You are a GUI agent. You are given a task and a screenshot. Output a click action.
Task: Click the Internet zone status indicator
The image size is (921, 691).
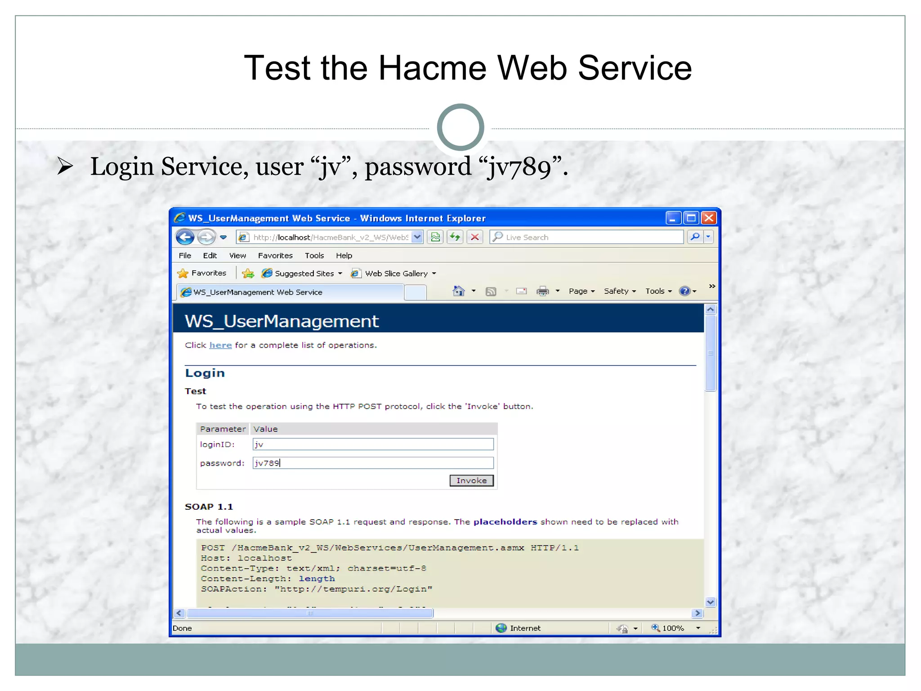coord(518,628)
